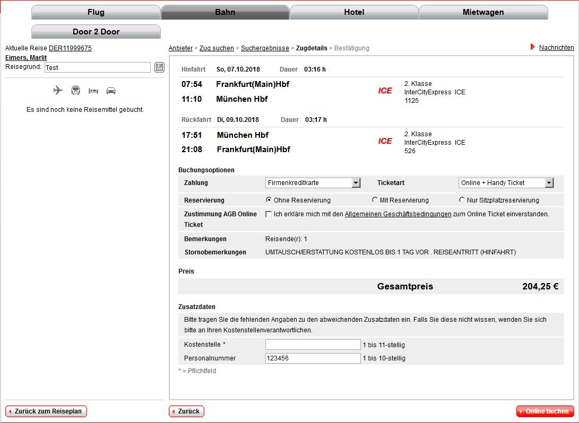The height and width of the screenshot is (423, 579).
Task: Click the ICE logo of the Rückfahrt train
Action: click(x=385, y=141)
